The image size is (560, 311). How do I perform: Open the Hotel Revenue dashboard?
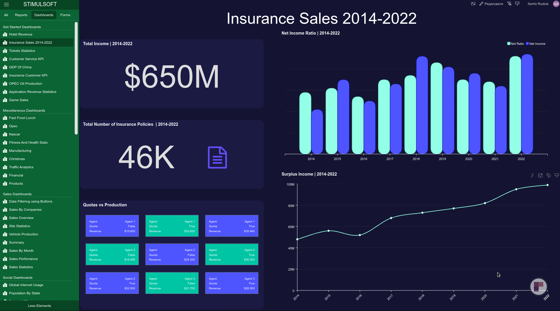pyautogui.click(x=21, y=34)
